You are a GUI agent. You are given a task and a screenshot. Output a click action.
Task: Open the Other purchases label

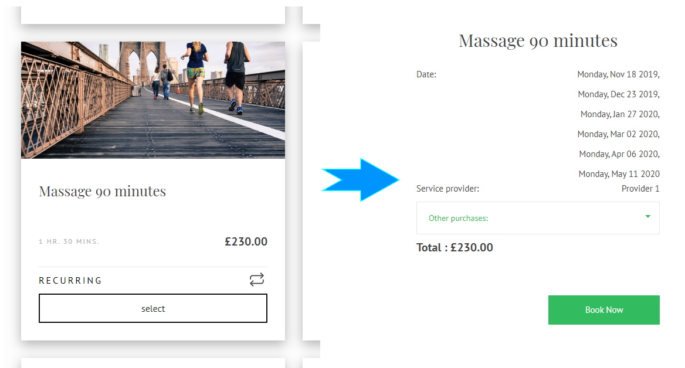click(458, 218)
